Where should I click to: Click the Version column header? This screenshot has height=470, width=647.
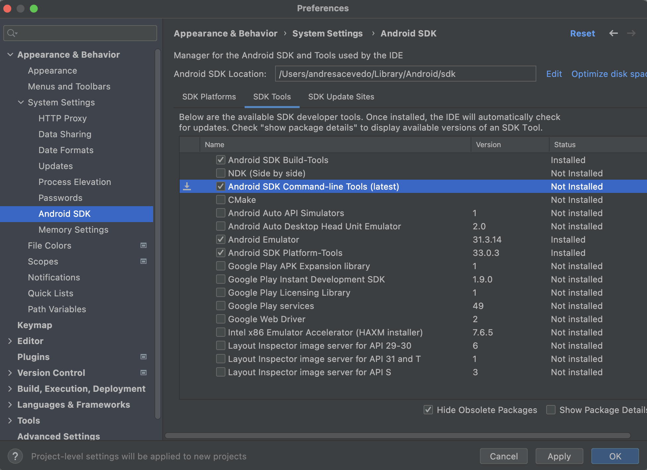[510, 145]
